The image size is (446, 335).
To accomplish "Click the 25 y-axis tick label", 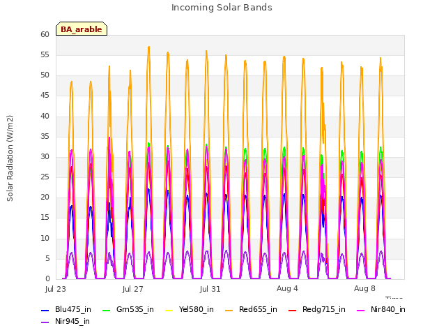I will click(x=45, y=177).
